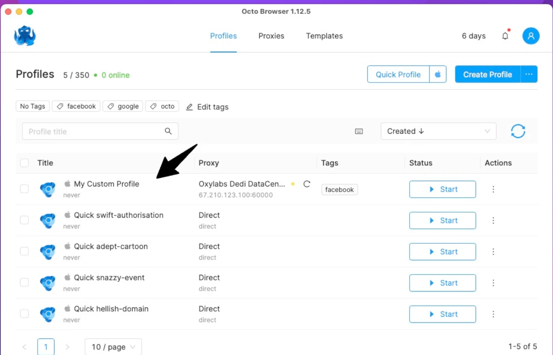This screenshot has height=355, width=553.
Task: Open the notifications bell
Action: [x=505, y=35]
